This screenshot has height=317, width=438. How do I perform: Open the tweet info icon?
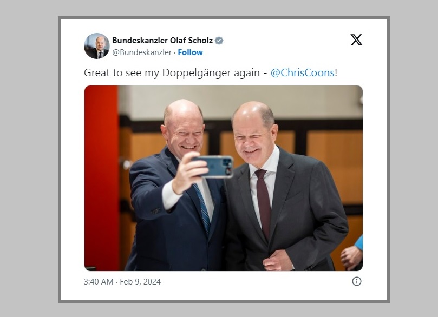click(356, 281)
